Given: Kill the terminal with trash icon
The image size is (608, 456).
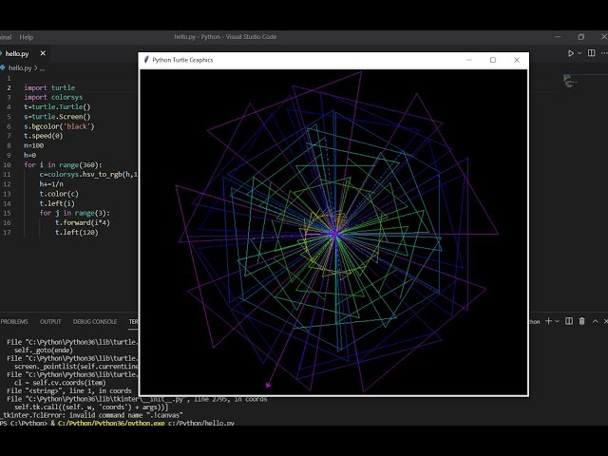Looking at the screenshot, I should point(581,321).
